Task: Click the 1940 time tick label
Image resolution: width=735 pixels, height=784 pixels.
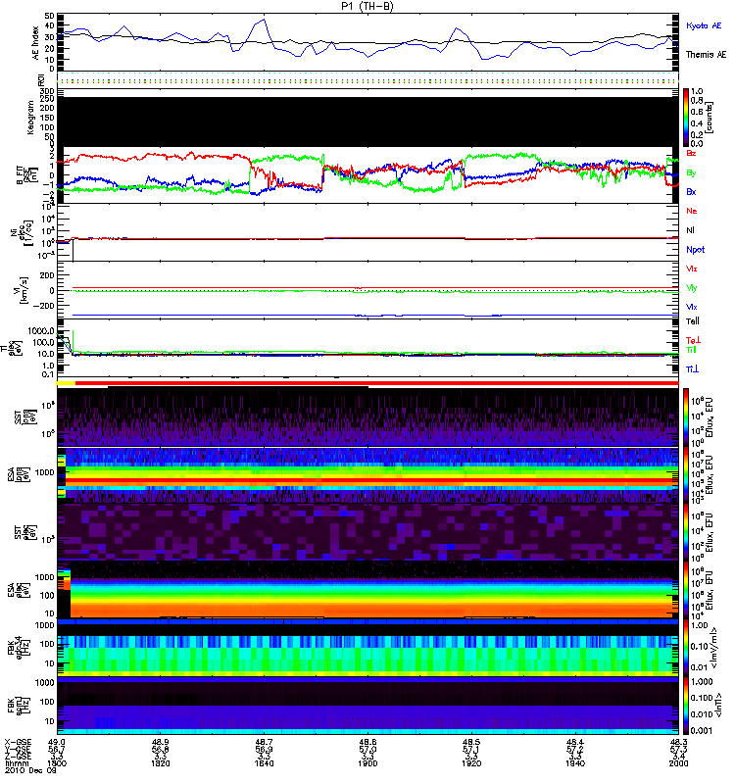Action: (575, 763)
